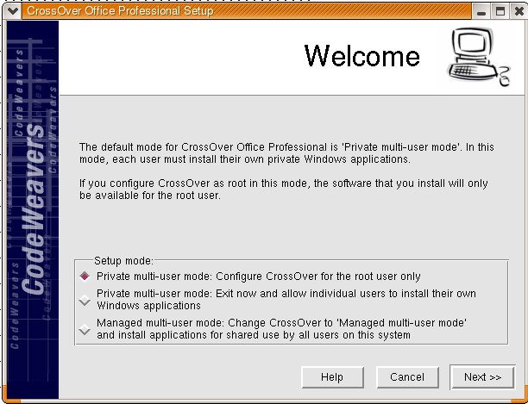Proceed with the Next >> button
This screenshot has height=404, width=528.
coord(482,377)
